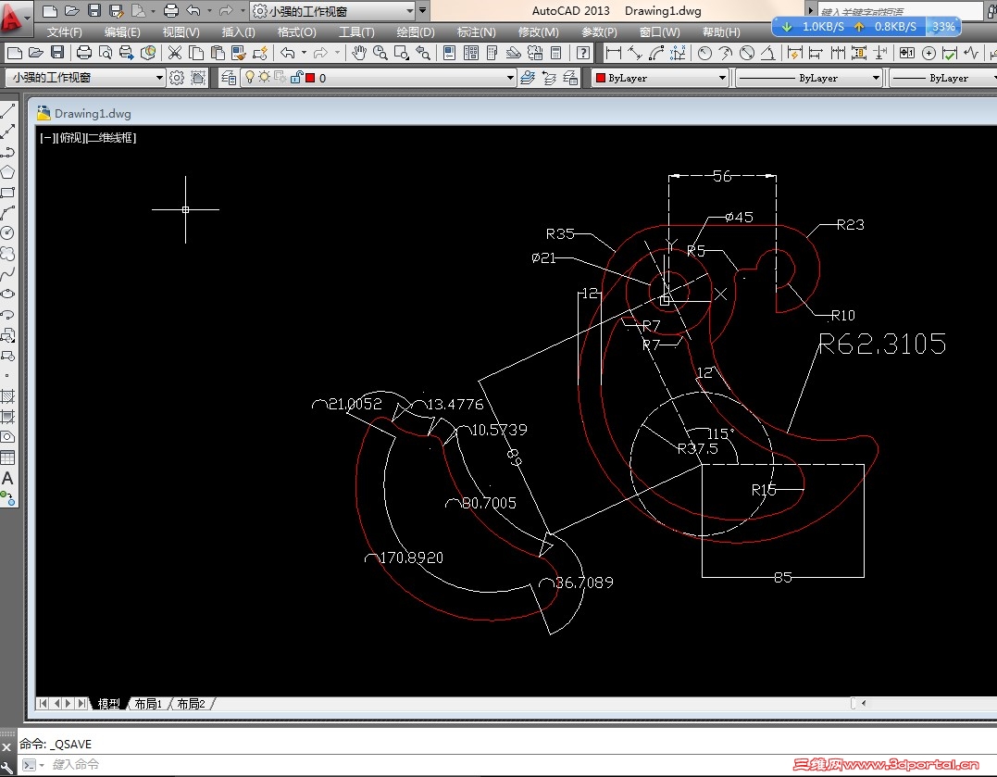Toggle layer 0 on/off lightbulb
This screenshot has width=997, height=777.
(x=250, y=77)
